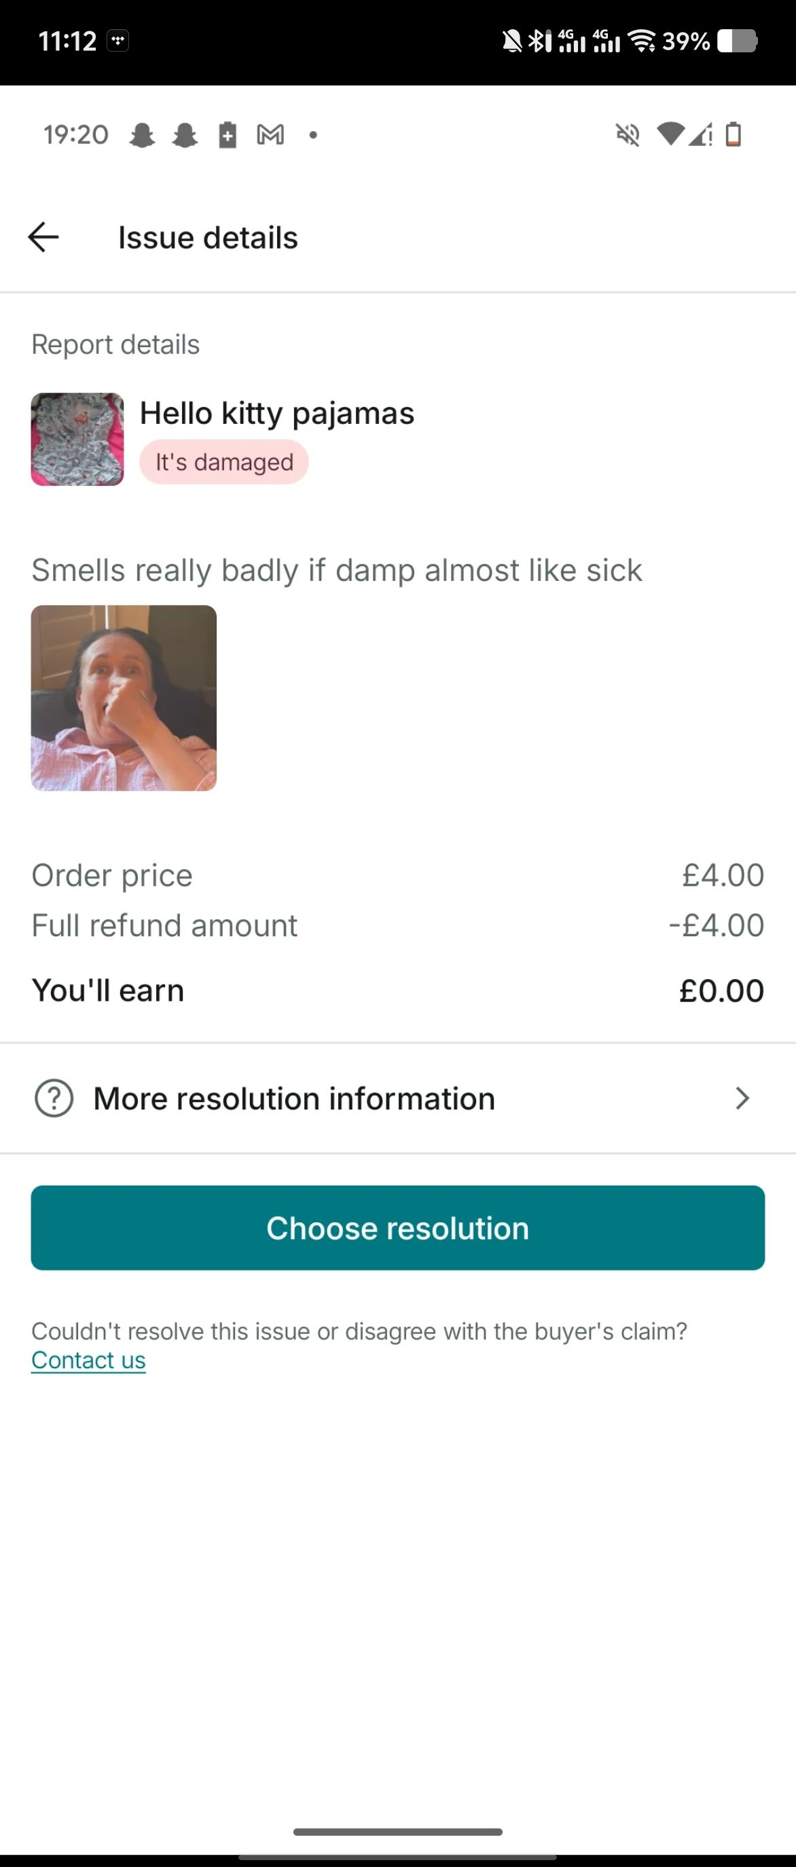This screenshot has width=796, height=1867.
Task: View the buyer's attached photo
Action: [124, 698]
